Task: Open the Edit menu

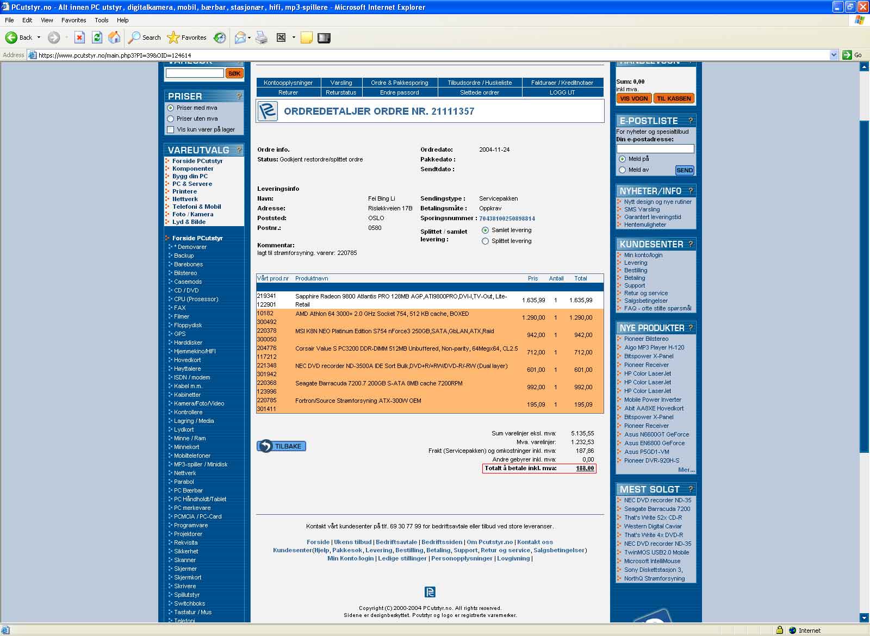Action: click(x=27, y=20)
